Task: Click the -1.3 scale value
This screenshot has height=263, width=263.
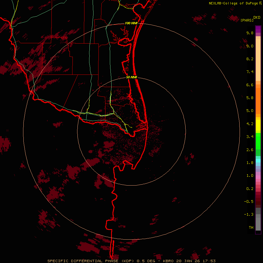Action: [249, 214]
